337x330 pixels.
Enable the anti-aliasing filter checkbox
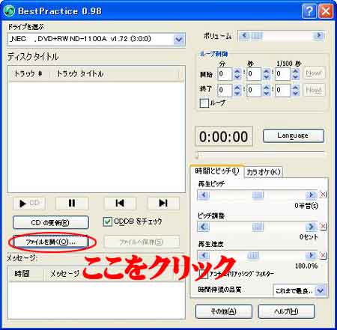(204, 274)
